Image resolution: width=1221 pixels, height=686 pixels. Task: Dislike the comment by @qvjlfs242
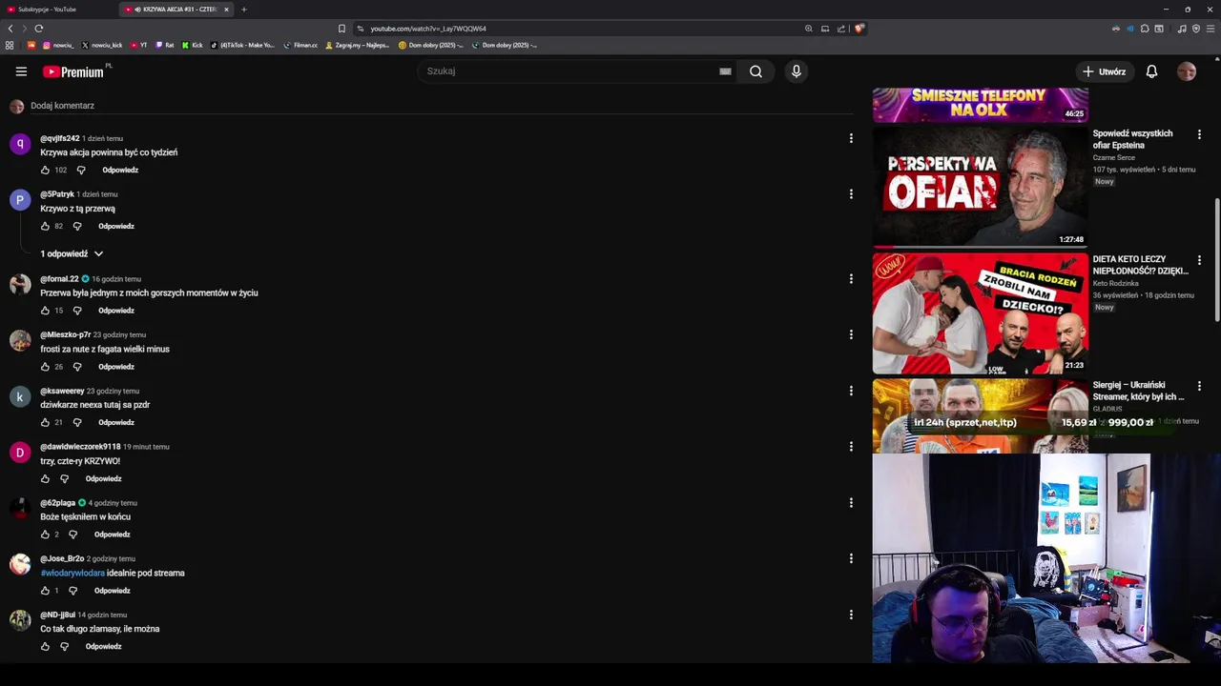point(81,171)
